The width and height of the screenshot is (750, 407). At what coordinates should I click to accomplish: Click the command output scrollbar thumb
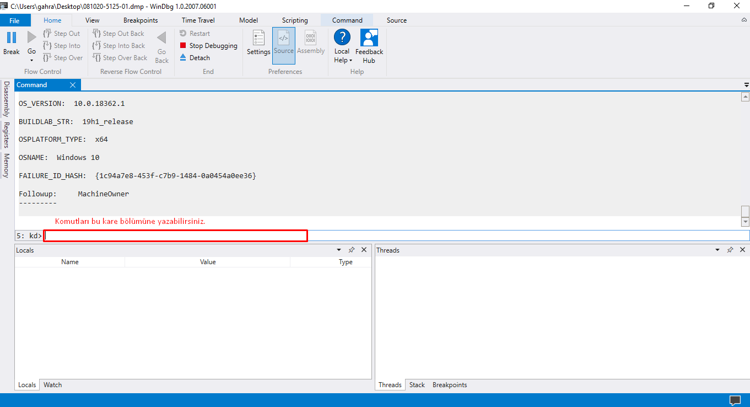coord(745,212)
